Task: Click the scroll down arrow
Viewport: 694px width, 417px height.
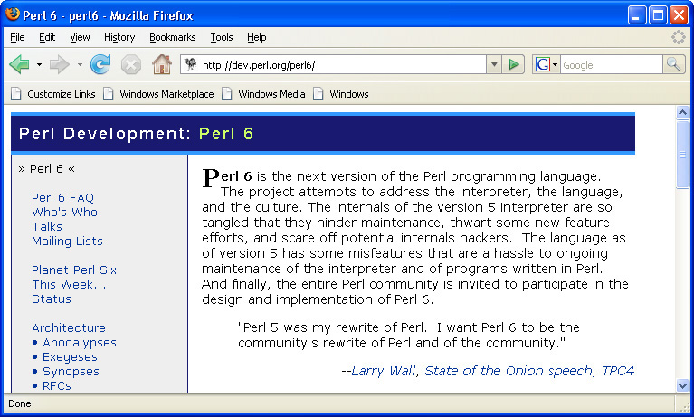Action: [682, 386]
